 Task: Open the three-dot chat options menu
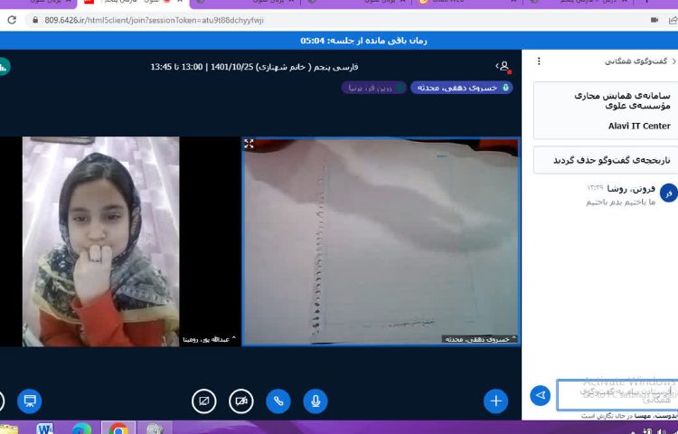tap(540, 61)
